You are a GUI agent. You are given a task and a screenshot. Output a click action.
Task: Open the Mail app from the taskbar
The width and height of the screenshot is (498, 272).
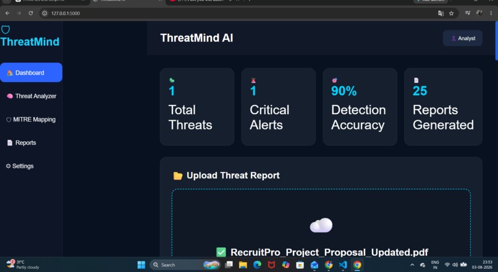314,265
